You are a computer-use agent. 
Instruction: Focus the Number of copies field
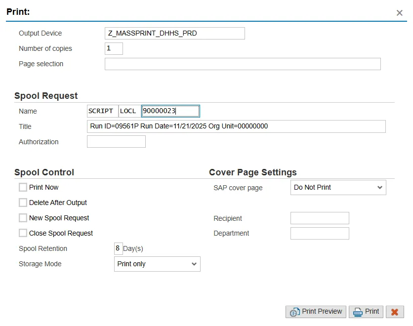point(114,48)
